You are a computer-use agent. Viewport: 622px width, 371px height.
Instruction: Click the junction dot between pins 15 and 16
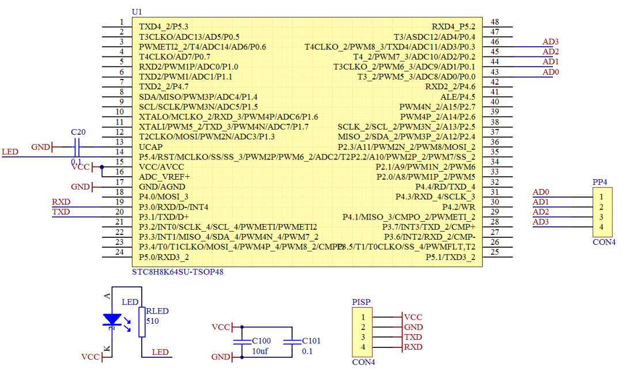click(x=102, y=167)
